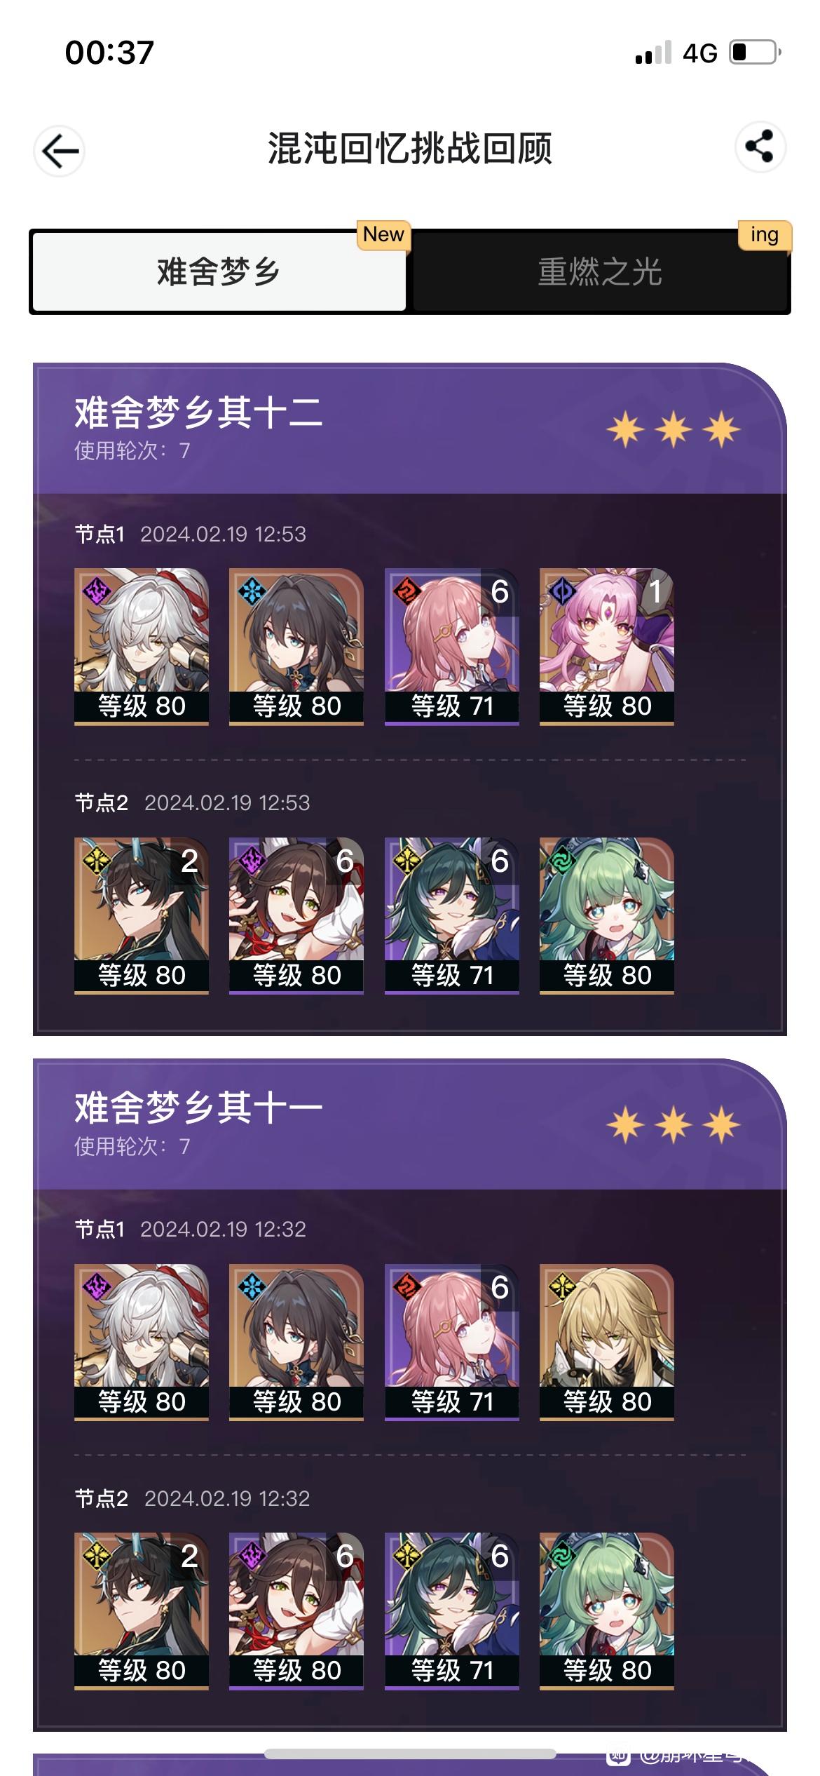Select the brown-haired eidolon 6 character in 其十一 节点2
The height and width of the screenshot is (1776, 820).
coord(296,1611)
